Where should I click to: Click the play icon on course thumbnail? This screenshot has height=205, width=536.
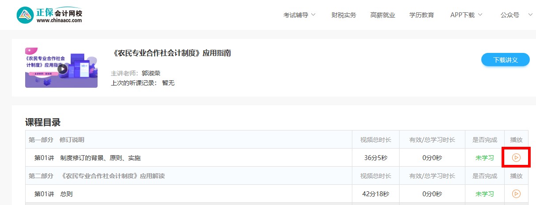(x=62, y=69)
